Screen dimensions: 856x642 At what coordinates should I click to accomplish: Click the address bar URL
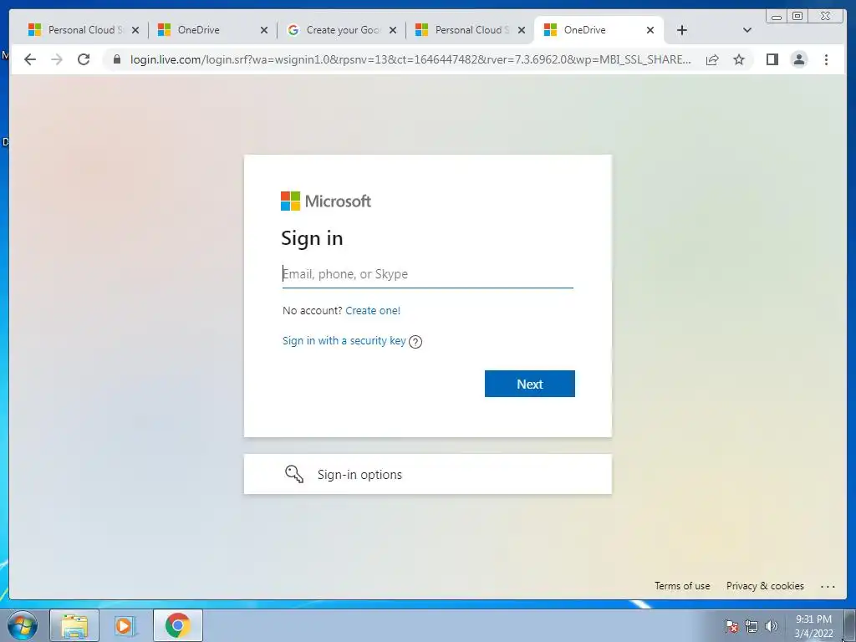[x=410, y=59]
